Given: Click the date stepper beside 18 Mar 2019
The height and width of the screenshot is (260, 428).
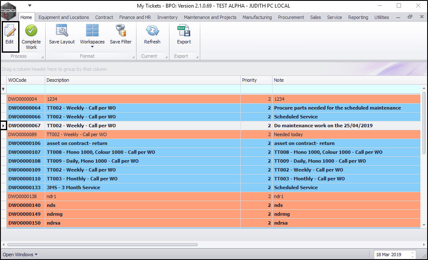Looking at the screenshot, I should pos(413,255).
